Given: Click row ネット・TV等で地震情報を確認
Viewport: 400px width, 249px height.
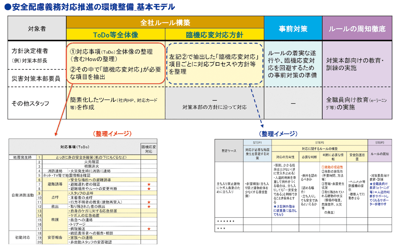Looking at the screenshot, I should (91, 175).
